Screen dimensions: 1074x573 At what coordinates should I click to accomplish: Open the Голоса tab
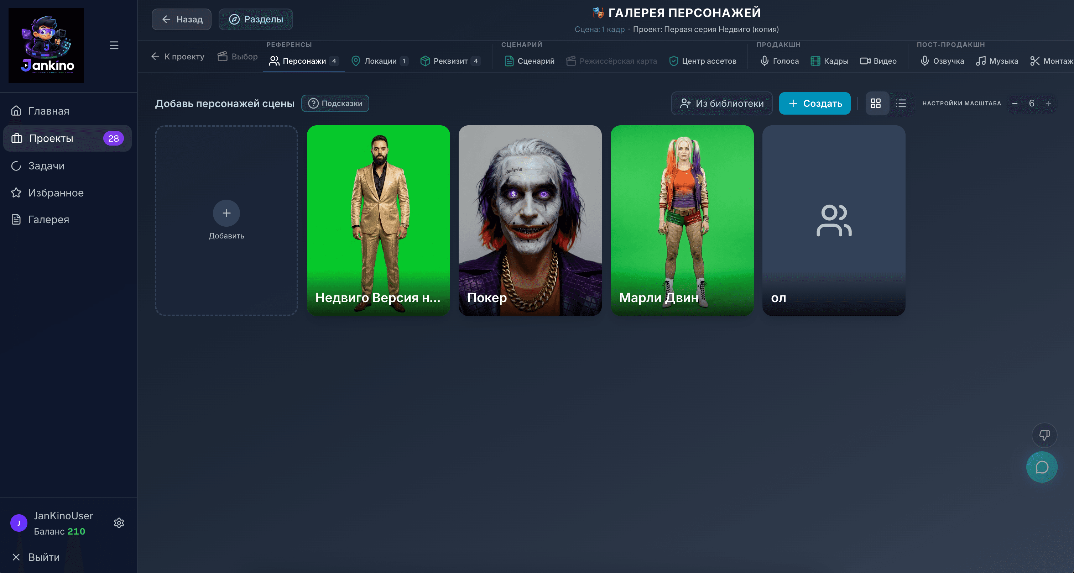(x=779, y=61)
